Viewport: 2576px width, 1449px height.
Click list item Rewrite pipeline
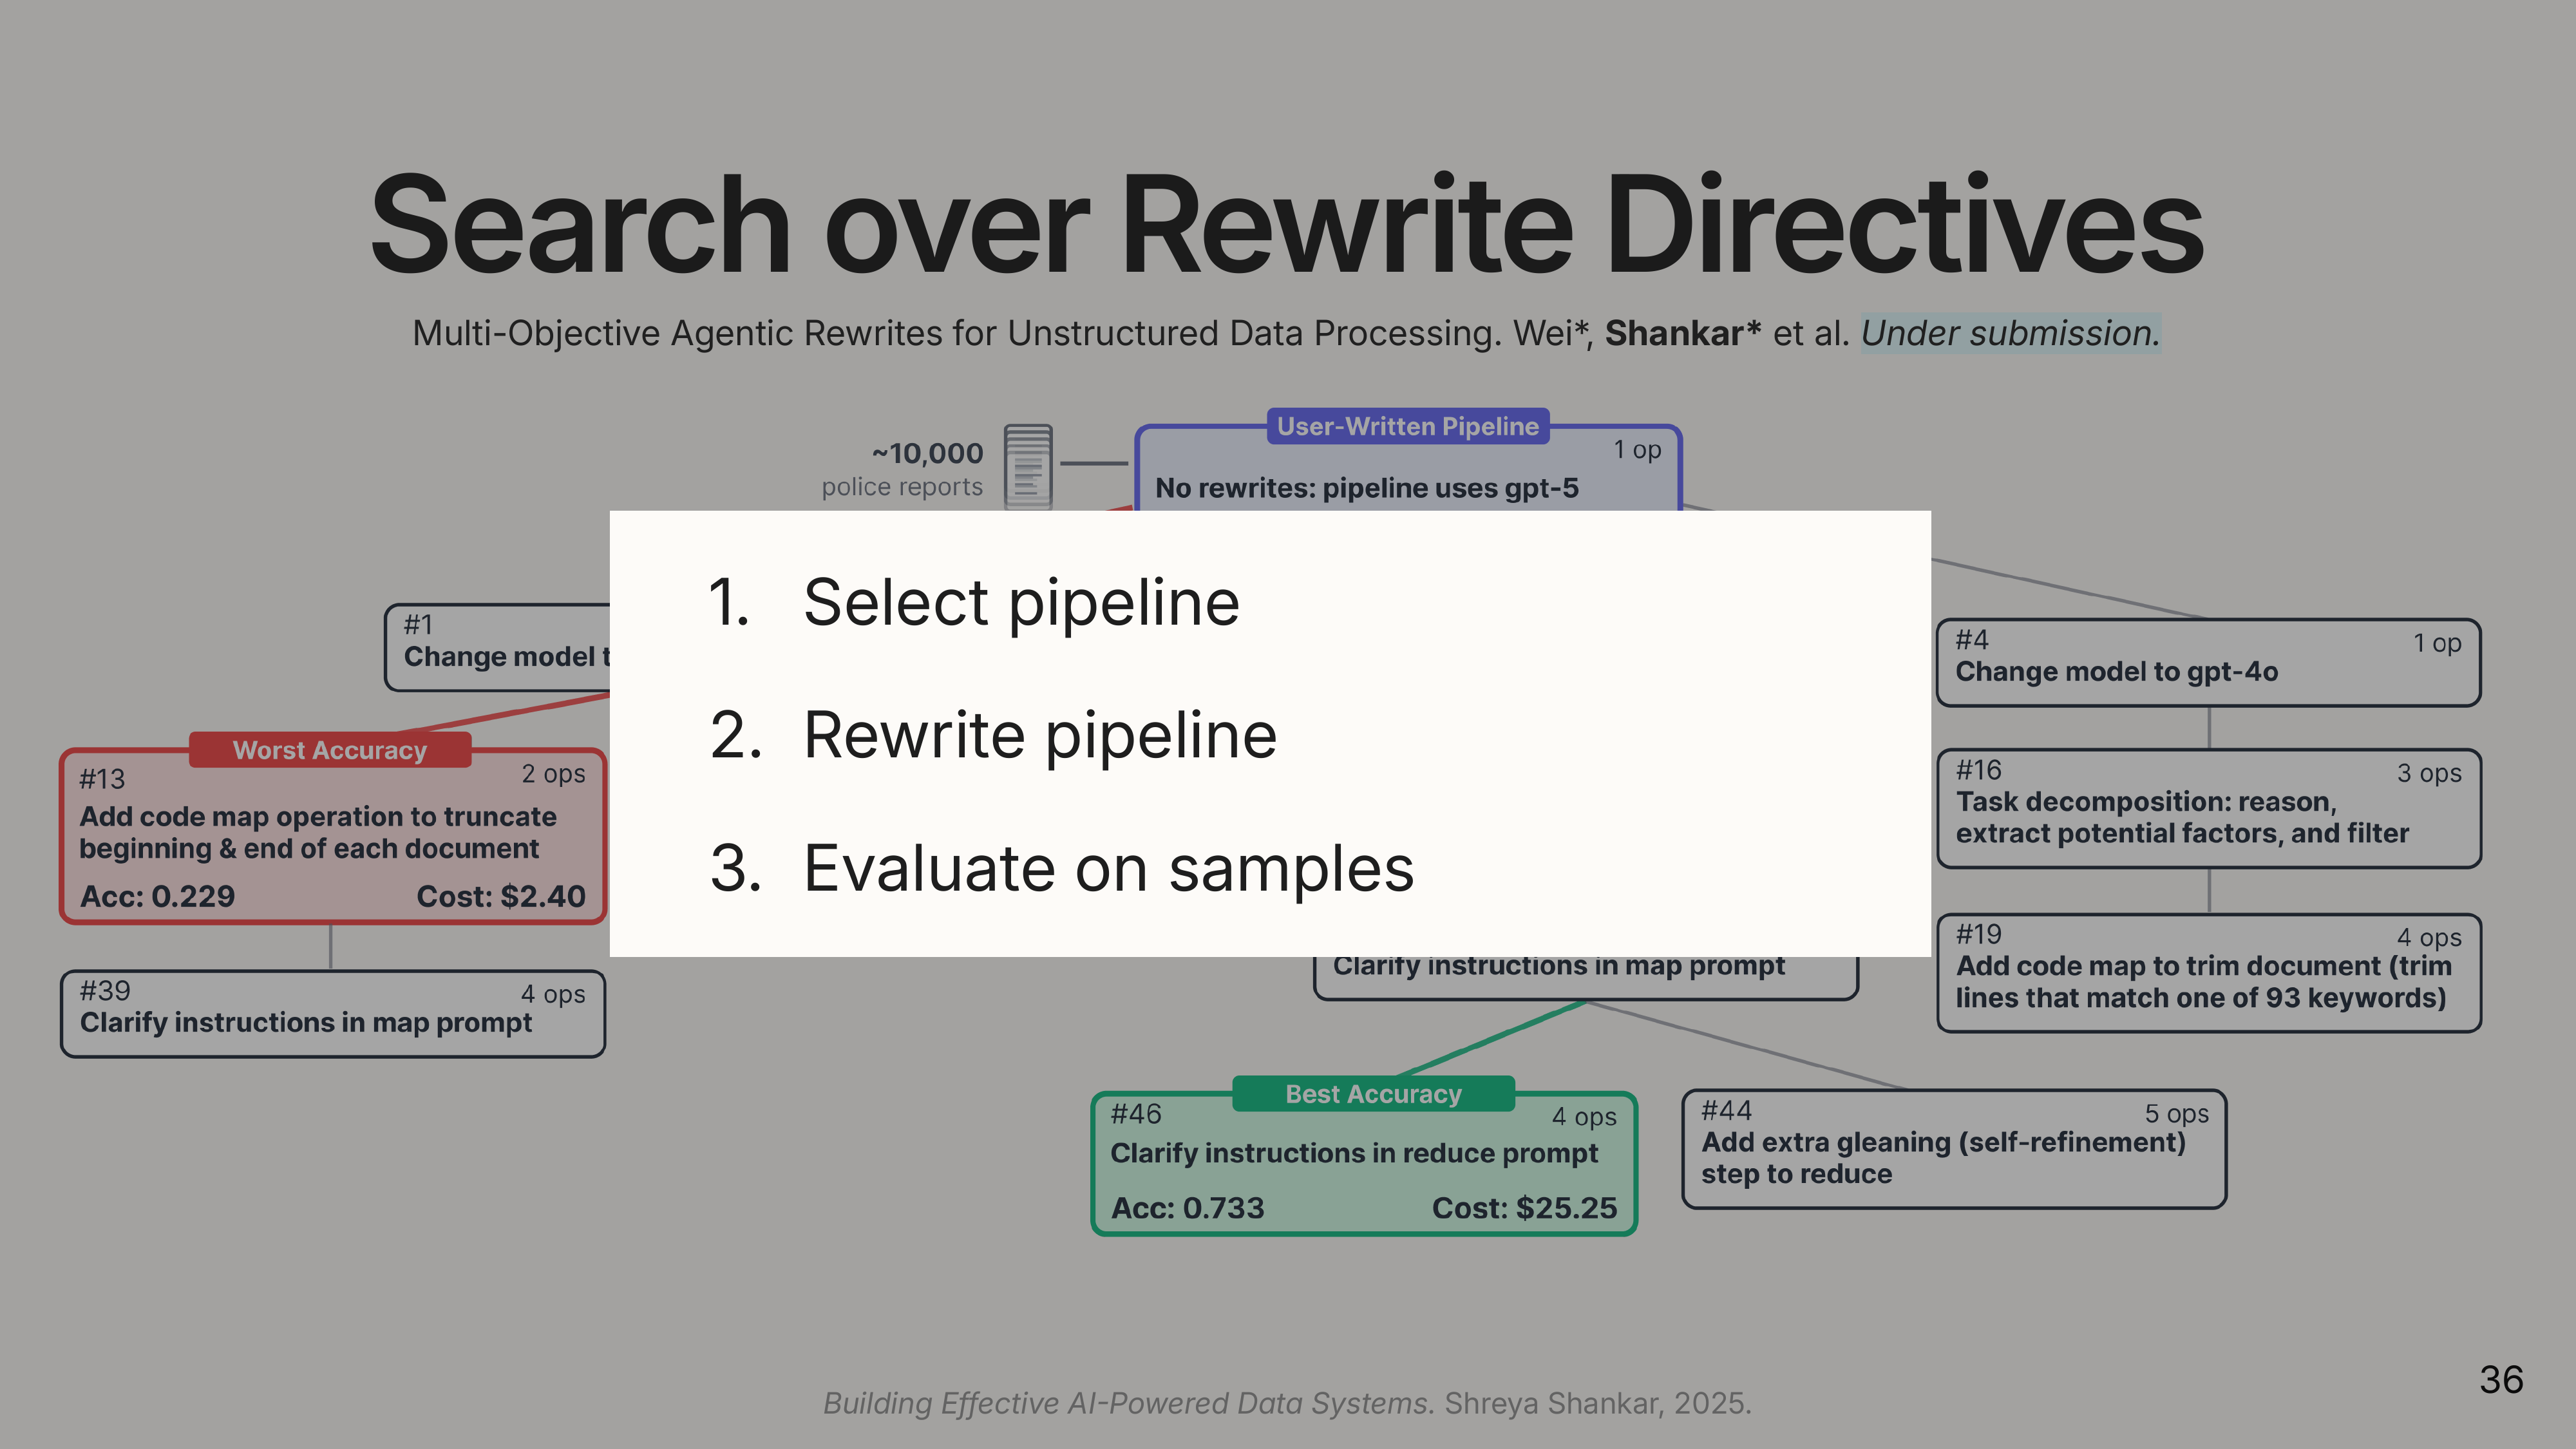[x=1039, y=736]
